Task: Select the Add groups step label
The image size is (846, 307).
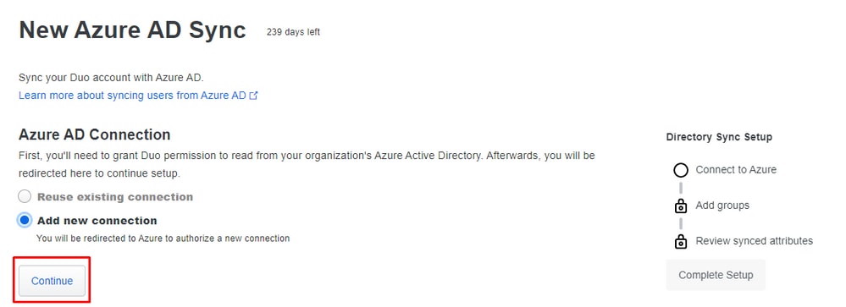Action: 722,206
